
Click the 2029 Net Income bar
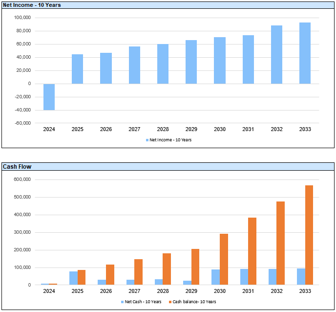191,62
